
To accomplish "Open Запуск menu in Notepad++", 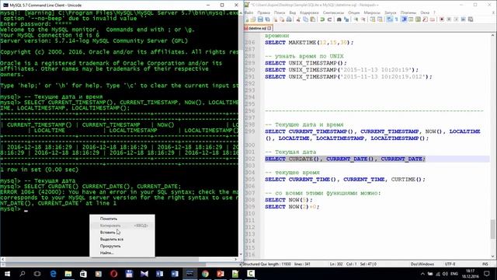I will (x=391, y=12).
